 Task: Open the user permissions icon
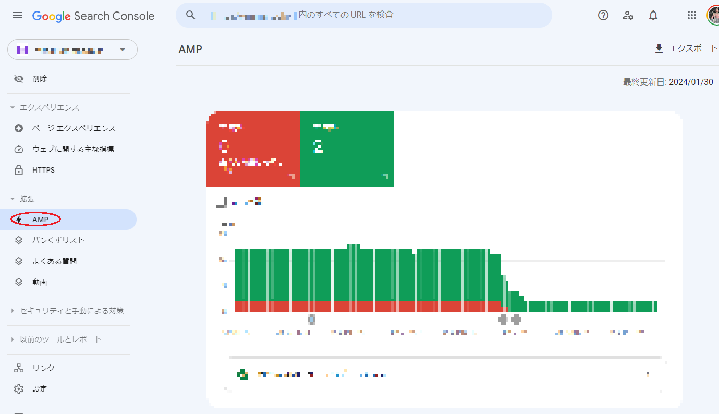click(628, 15)
